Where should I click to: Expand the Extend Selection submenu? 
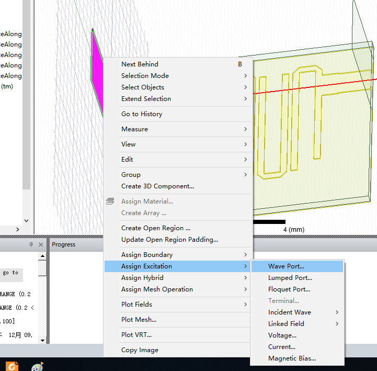[x=178, y=99]
